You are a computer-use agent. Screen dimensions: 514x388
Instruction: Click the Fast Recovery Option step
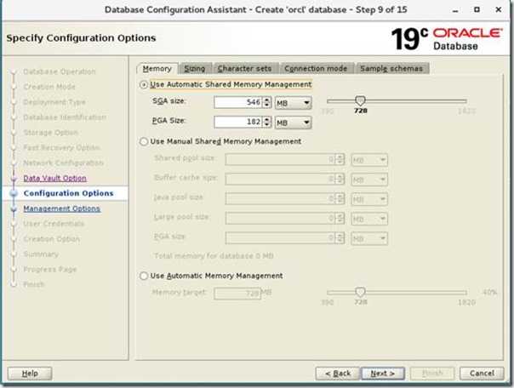click(x=61, y=148)
